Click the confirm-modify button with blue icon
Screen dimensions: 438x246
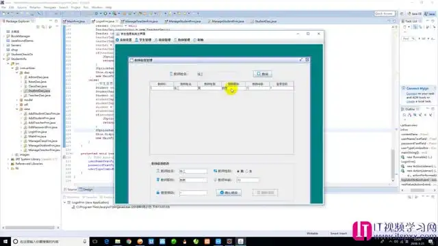[229, 193]
